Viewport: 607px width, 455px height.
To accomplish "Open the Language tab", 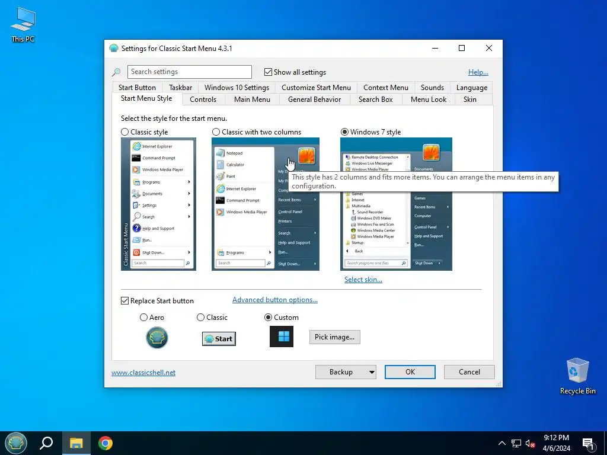I will 471,88.
